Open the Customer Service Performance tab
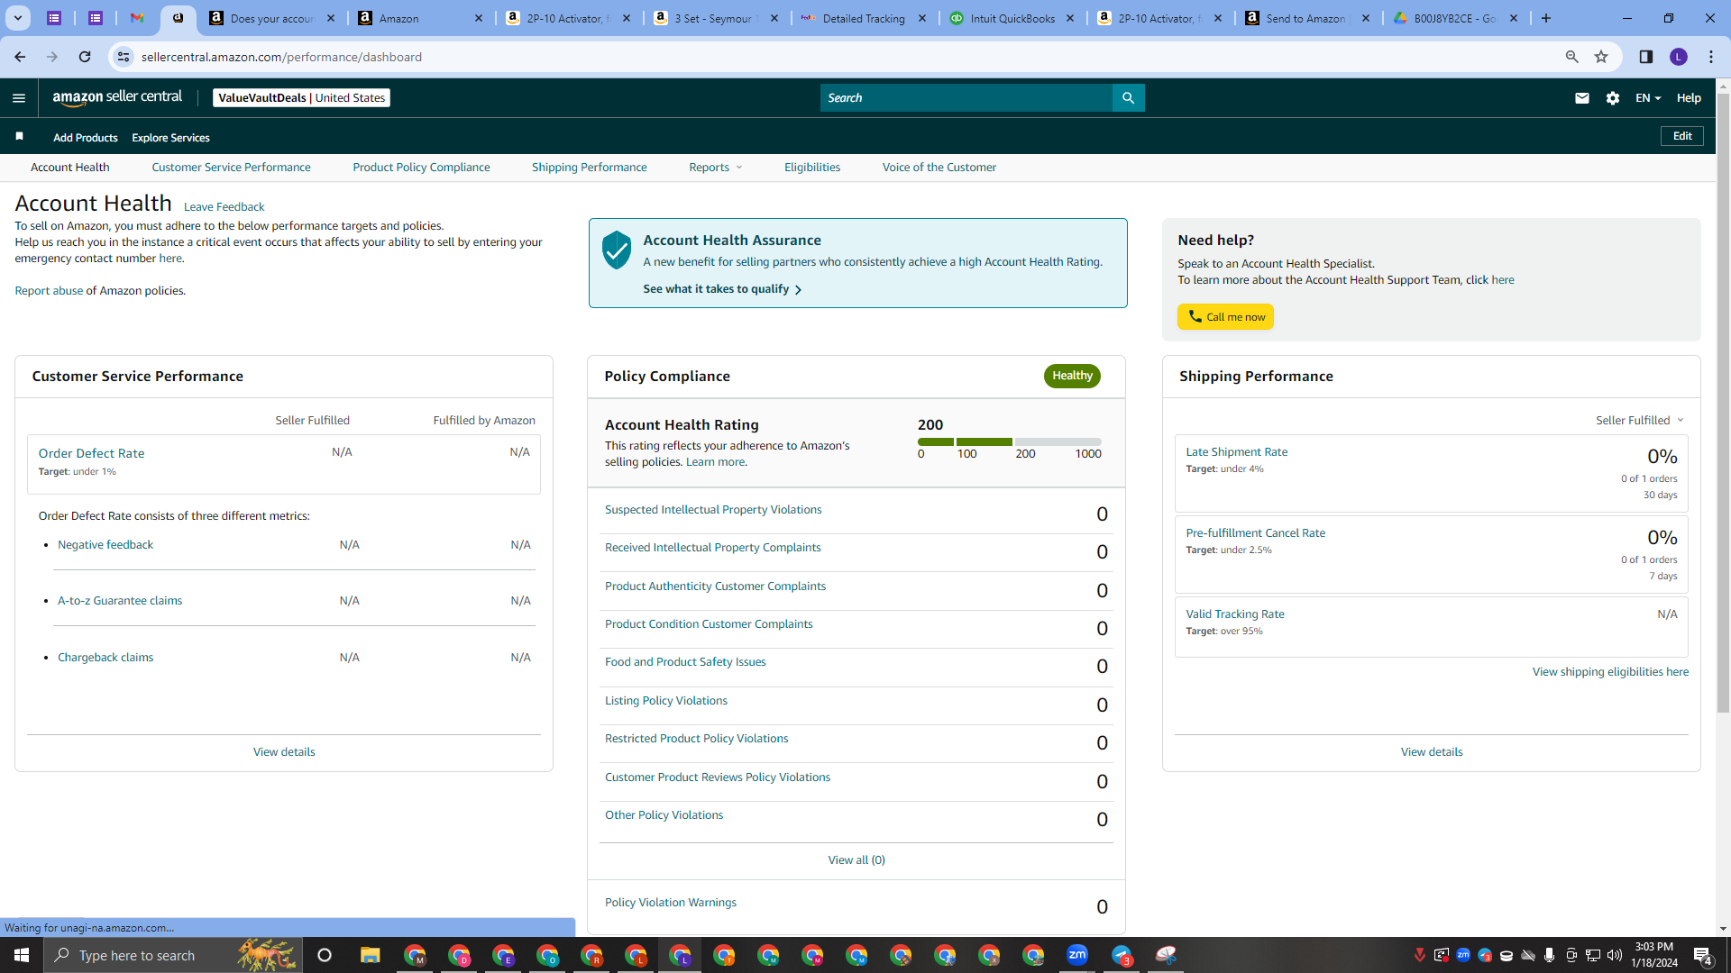The height and width of the screenshot is (973, 1731). point(231,168)
